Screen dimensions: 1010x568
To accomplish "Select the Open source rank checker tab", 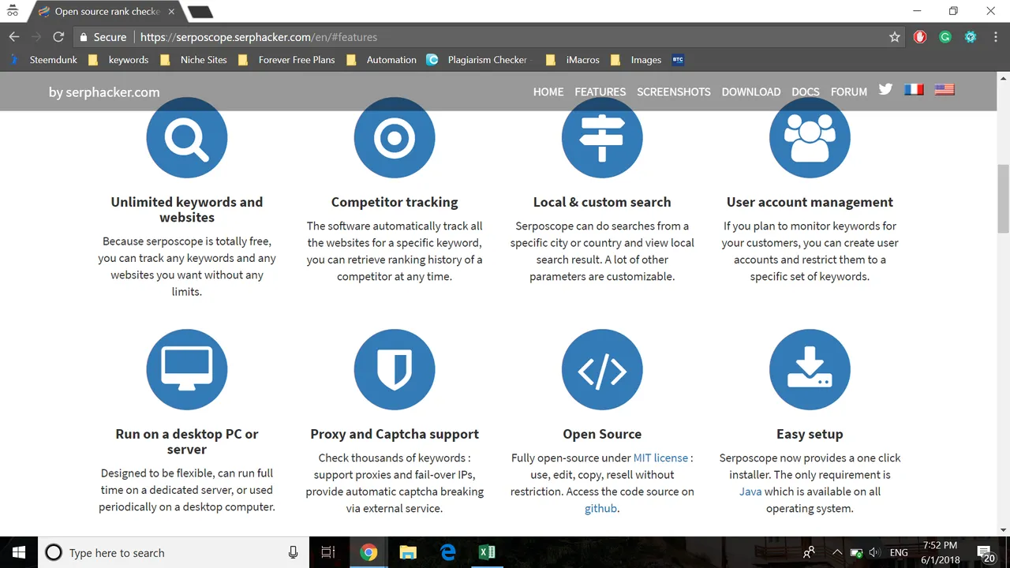I will point(106,12).
